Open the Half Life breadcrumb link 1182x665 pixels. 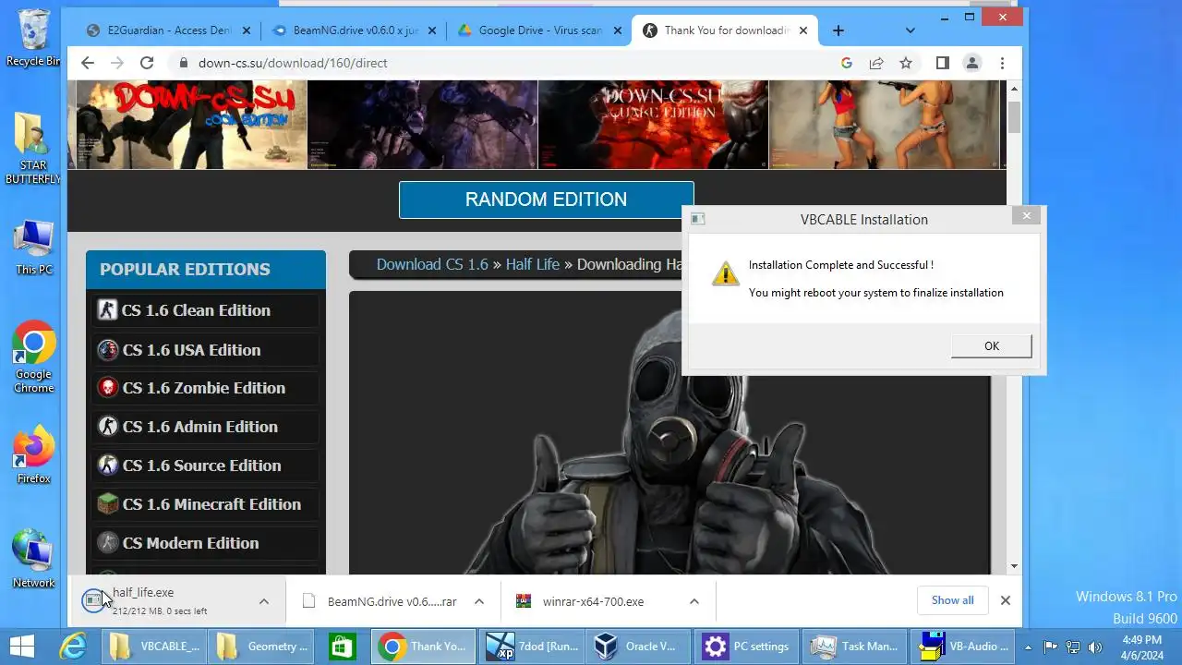[533, 264]
